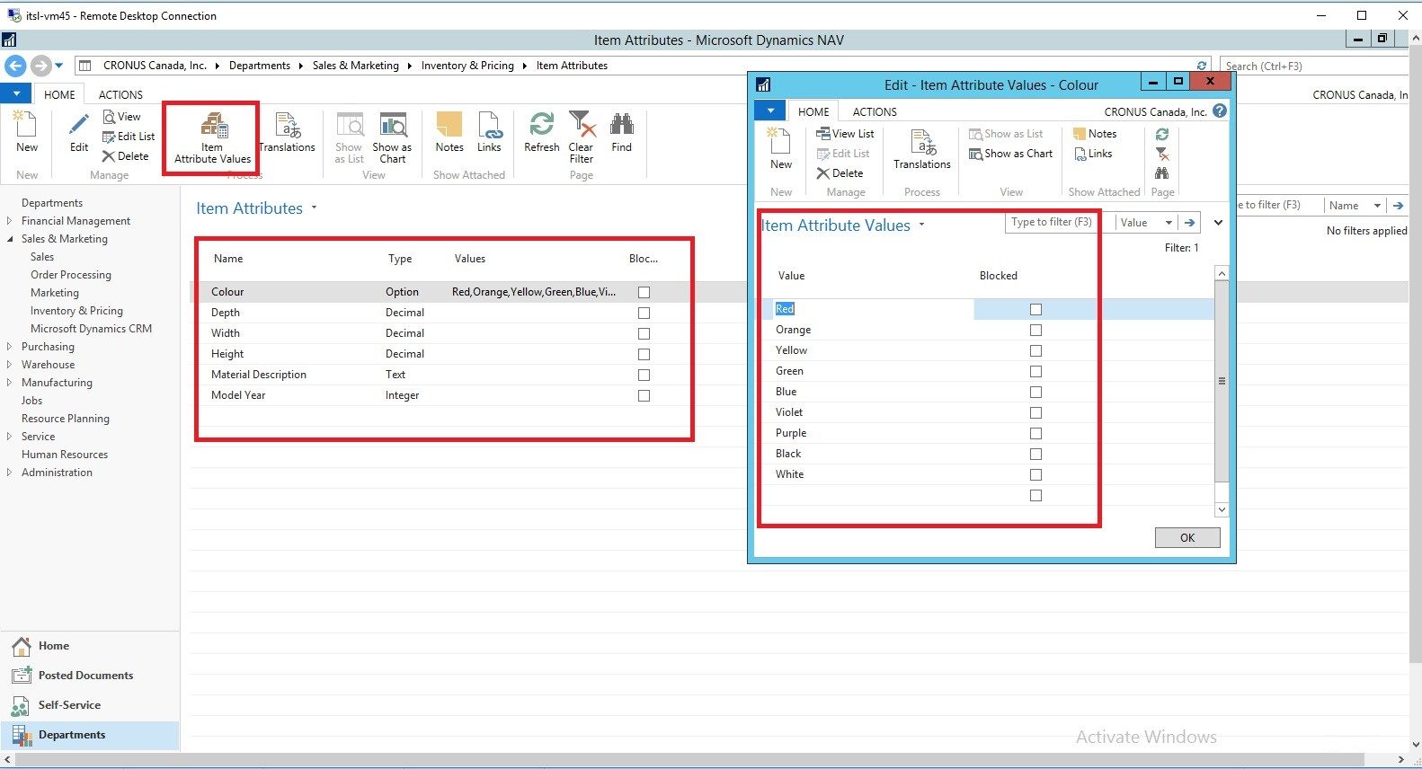Open Item Attribute Values in ribbon
Screen dimensions: 1422x769
[212, 138]
